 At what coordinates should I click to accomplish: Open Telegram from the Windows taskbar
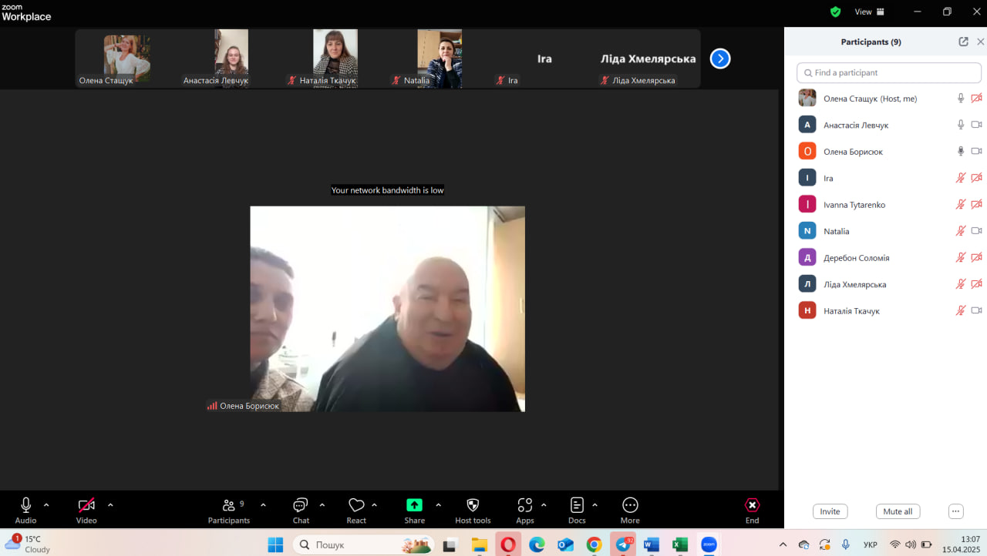click(623, 544)
